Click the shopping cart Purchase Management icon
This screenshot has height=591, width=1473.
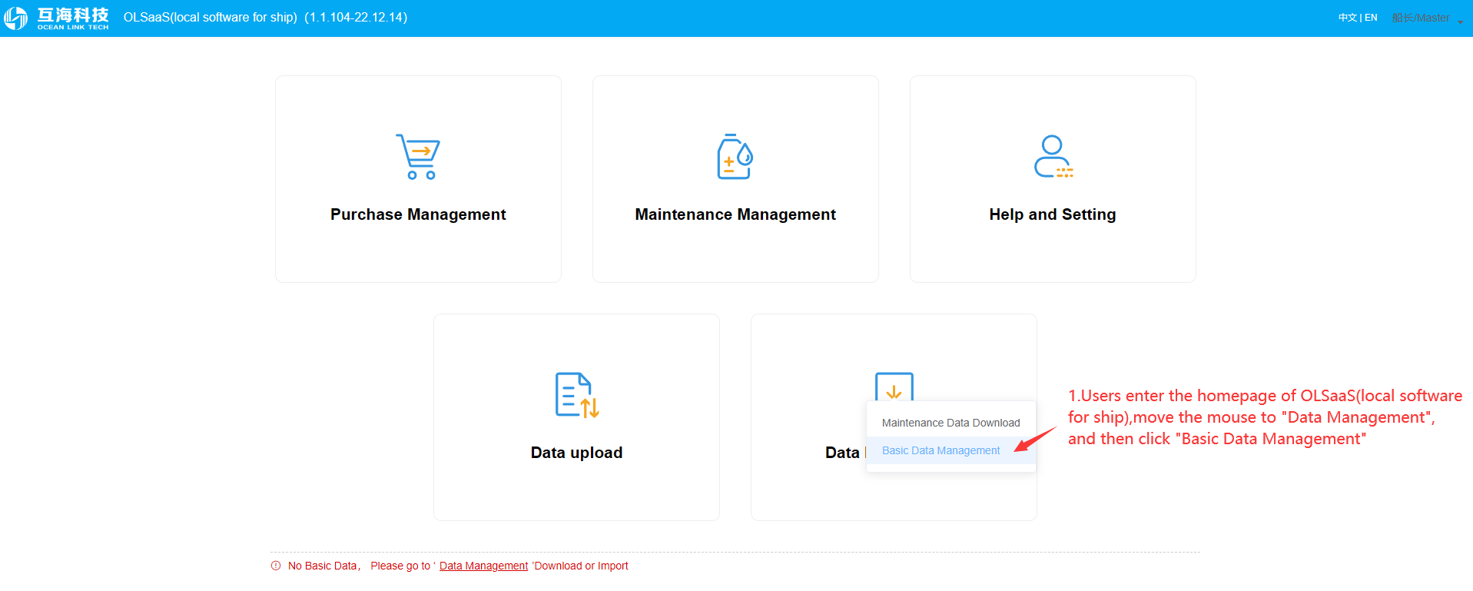pos(418,157)
